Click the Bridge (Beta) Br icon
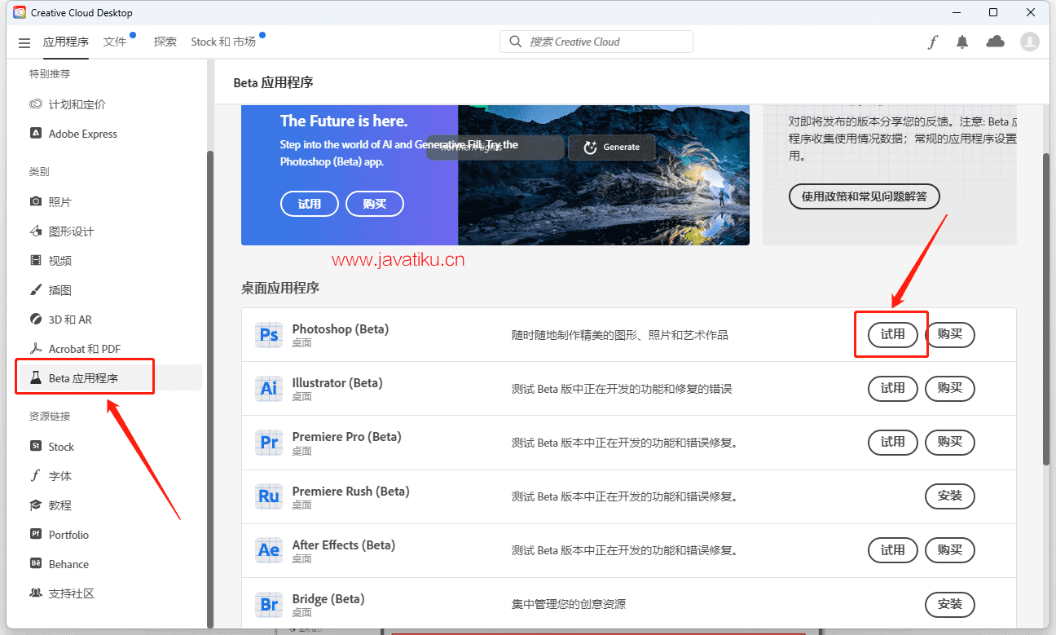The height and width of the screenshot is (635, 1056). pos(269,605)
